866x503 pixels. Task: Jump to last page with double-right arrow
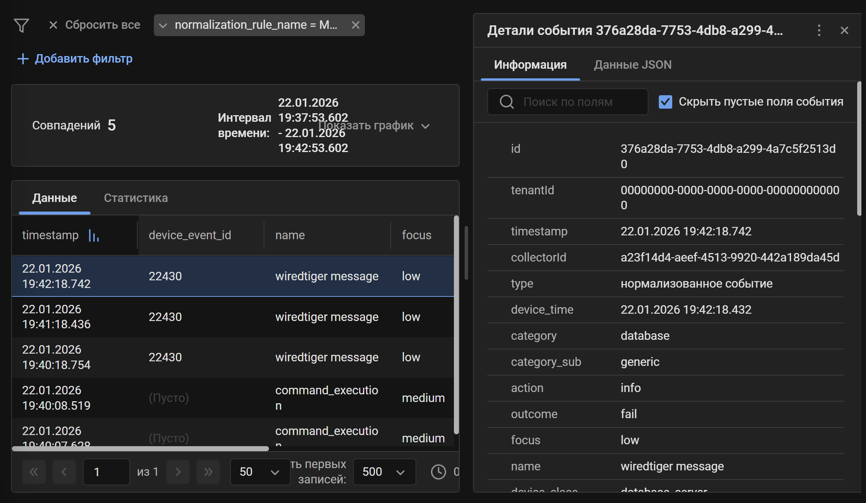(208, 472)
